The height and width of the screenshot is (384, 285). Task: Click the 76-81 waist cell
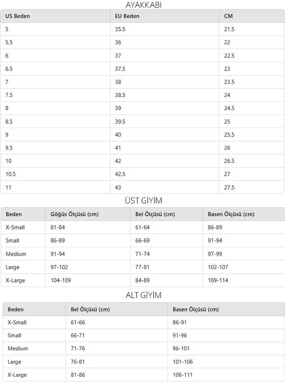(117, 362)
